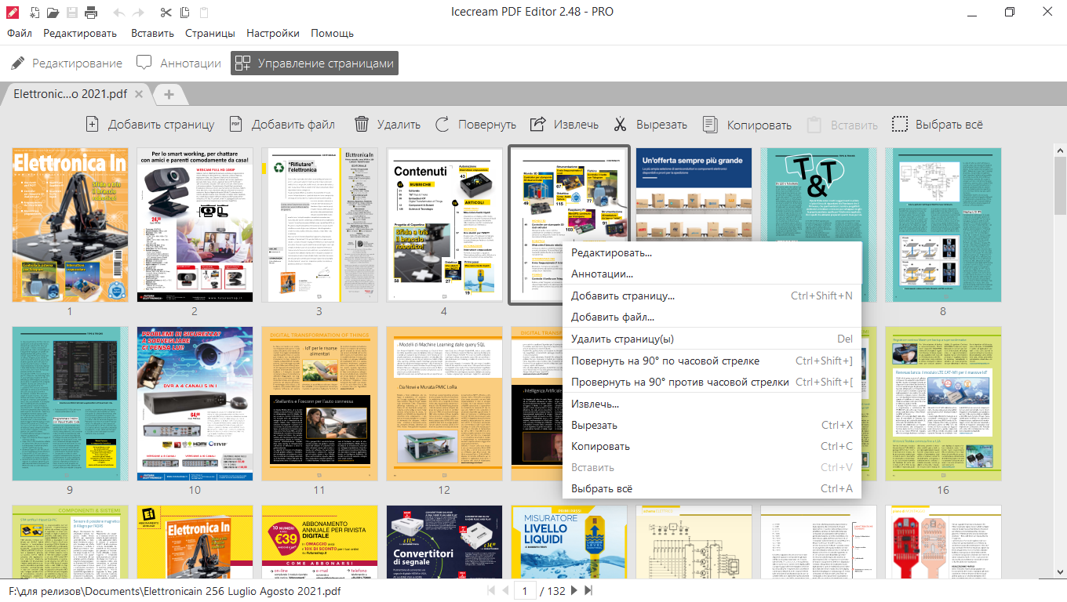Choose Добавить файл... in context menu
This screenshot has height=602, width=1067.
[712, 317]
